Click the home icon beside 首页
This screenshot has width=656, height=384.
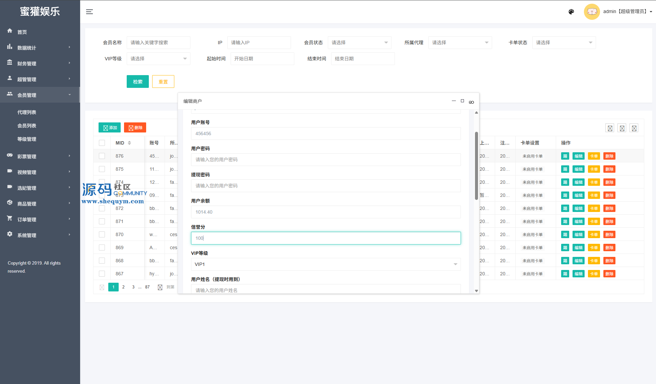click(x=10, y=31)
